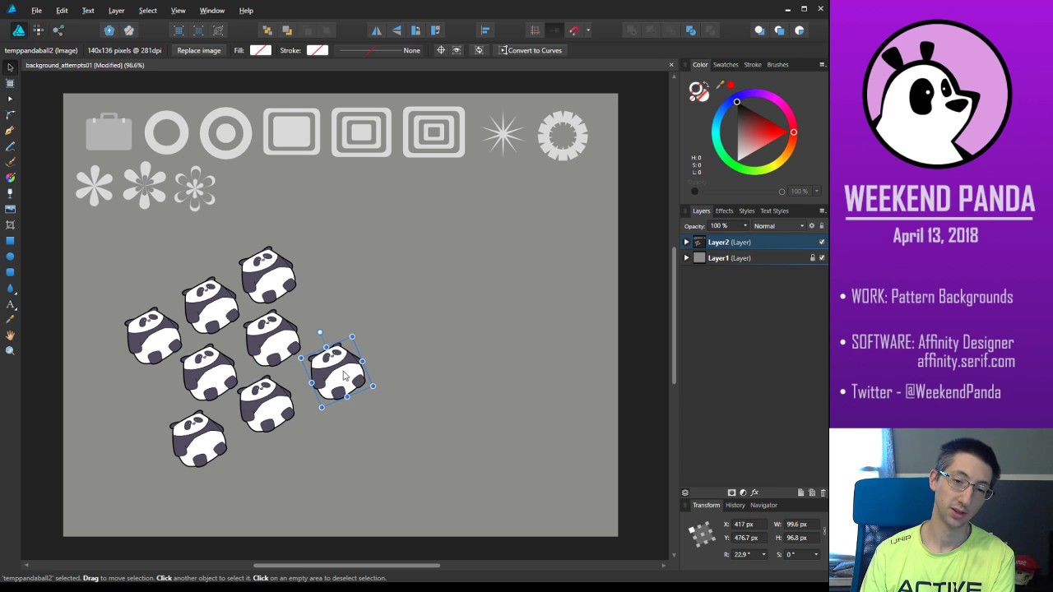Open the Layer menu
The height and width of the screenshot is (592, 1053).
point(116,11)
